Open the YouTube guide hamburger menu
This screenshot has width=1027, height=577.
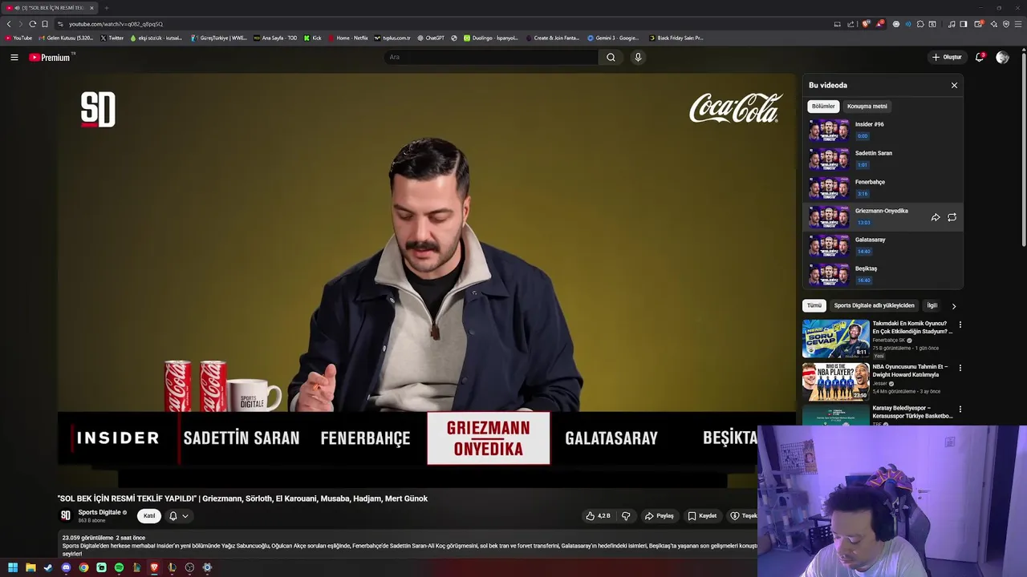(14, 57)
